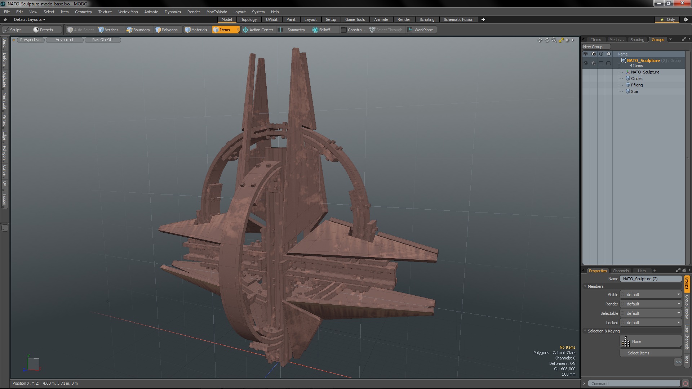Open the WorkPlane options
The width and height of the screenshot is (692, 389).
(421, 30)
